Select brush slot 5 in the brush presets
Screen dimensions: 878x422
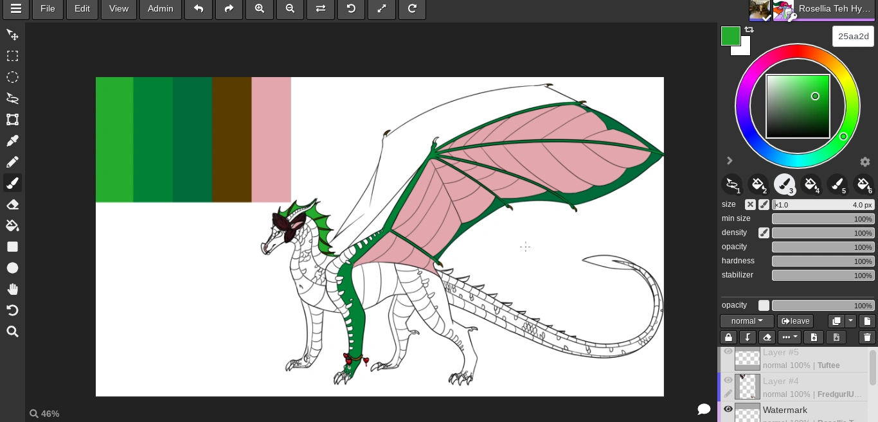(x=838, y=185)
